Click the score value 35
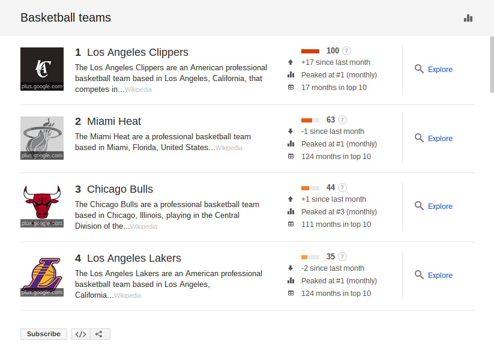Screen dimensions: 494x350 (x=331, y=257)
